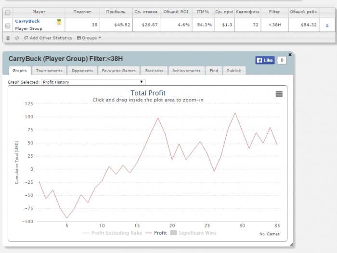This screenshot has width=337, height=253.
Task: Click the Cumulative Total (USD) axis label
Action: coord(17,163)
